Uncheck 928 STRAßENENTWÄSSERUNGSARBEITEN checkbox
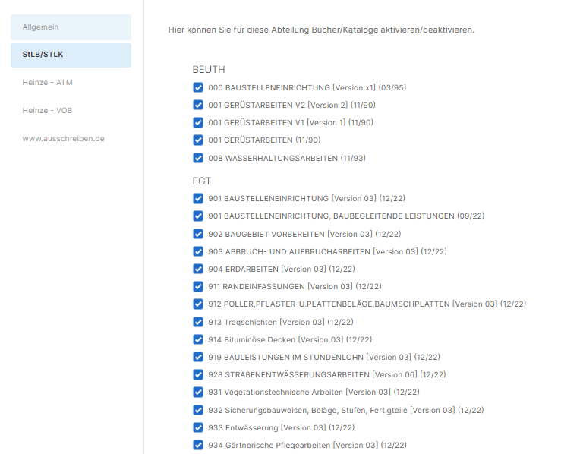Screen dimensions: 583x454 (198, 374)
